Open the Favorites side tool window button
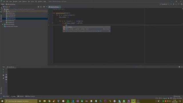Image resolution: width=183 pixels, height=103 pixels. (x=1, y=91)
